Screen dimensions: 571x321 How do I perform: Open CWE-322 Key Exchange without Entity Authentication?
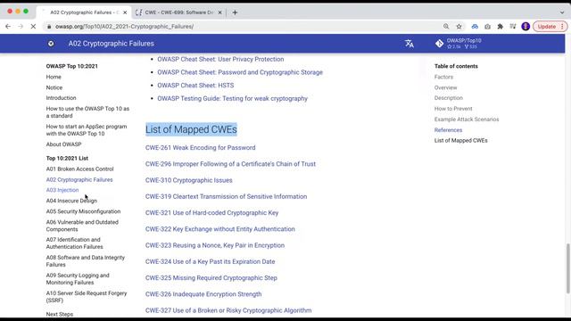[220, 229]
